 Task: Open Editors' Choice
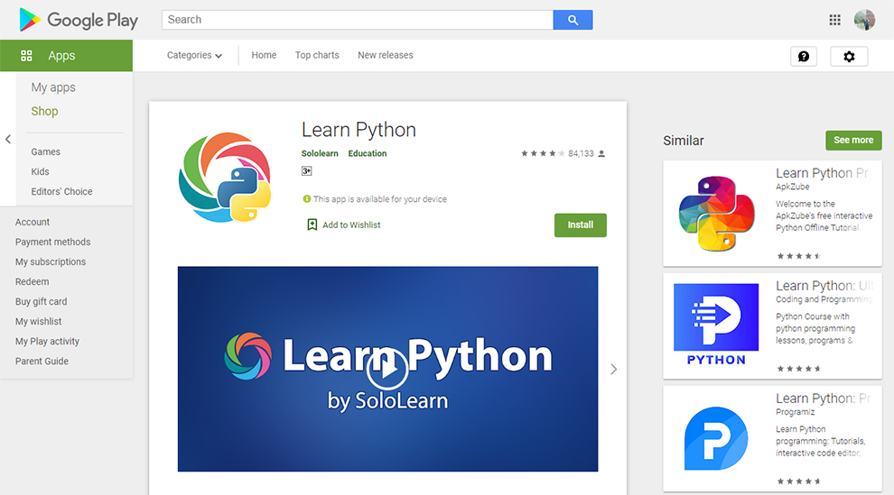point(61,192)
